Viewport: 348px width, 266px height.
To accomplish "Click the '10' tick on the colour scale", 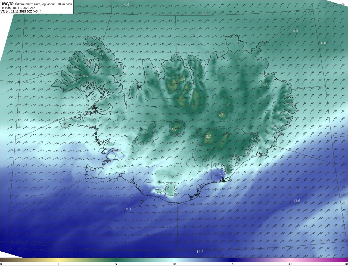I will click(x=174, y=264).
